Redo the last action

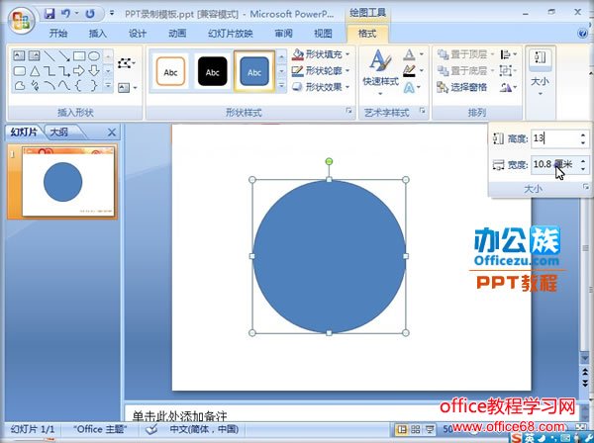(x=90, y=14)
